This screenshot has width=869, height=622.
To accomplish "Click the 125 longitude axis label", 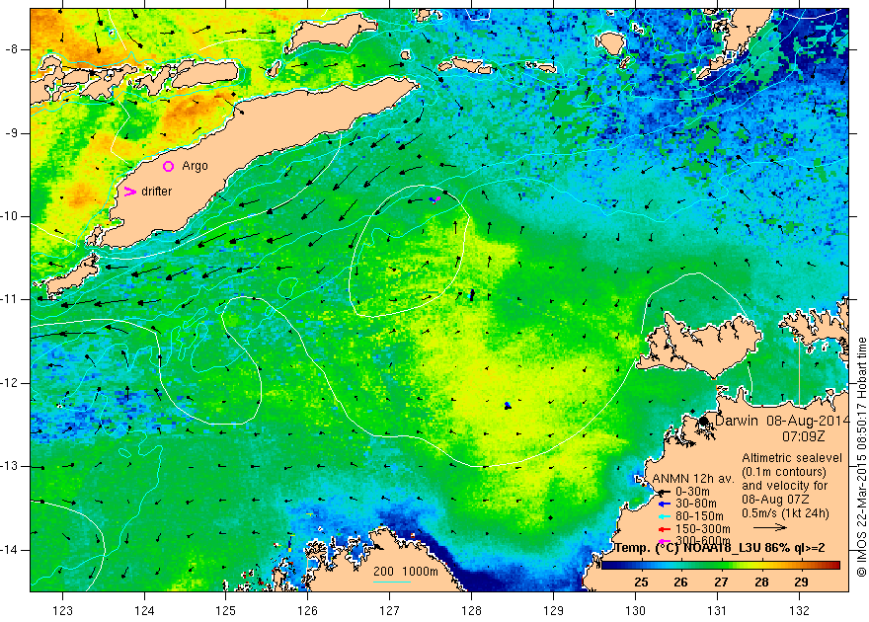I will [226, 610].
